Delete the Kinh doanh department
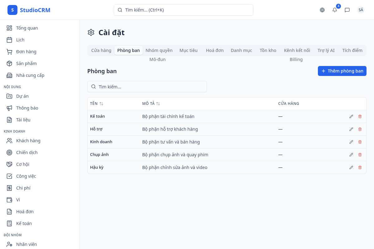 pos(360,142)
